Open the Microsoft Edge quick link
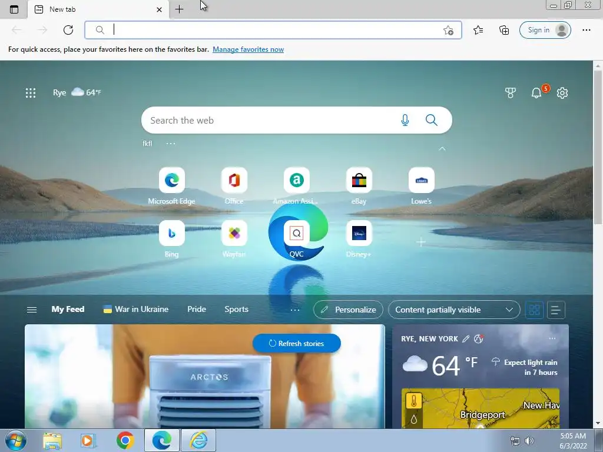Viewport: 603px width, 452px height. (171, 185)
